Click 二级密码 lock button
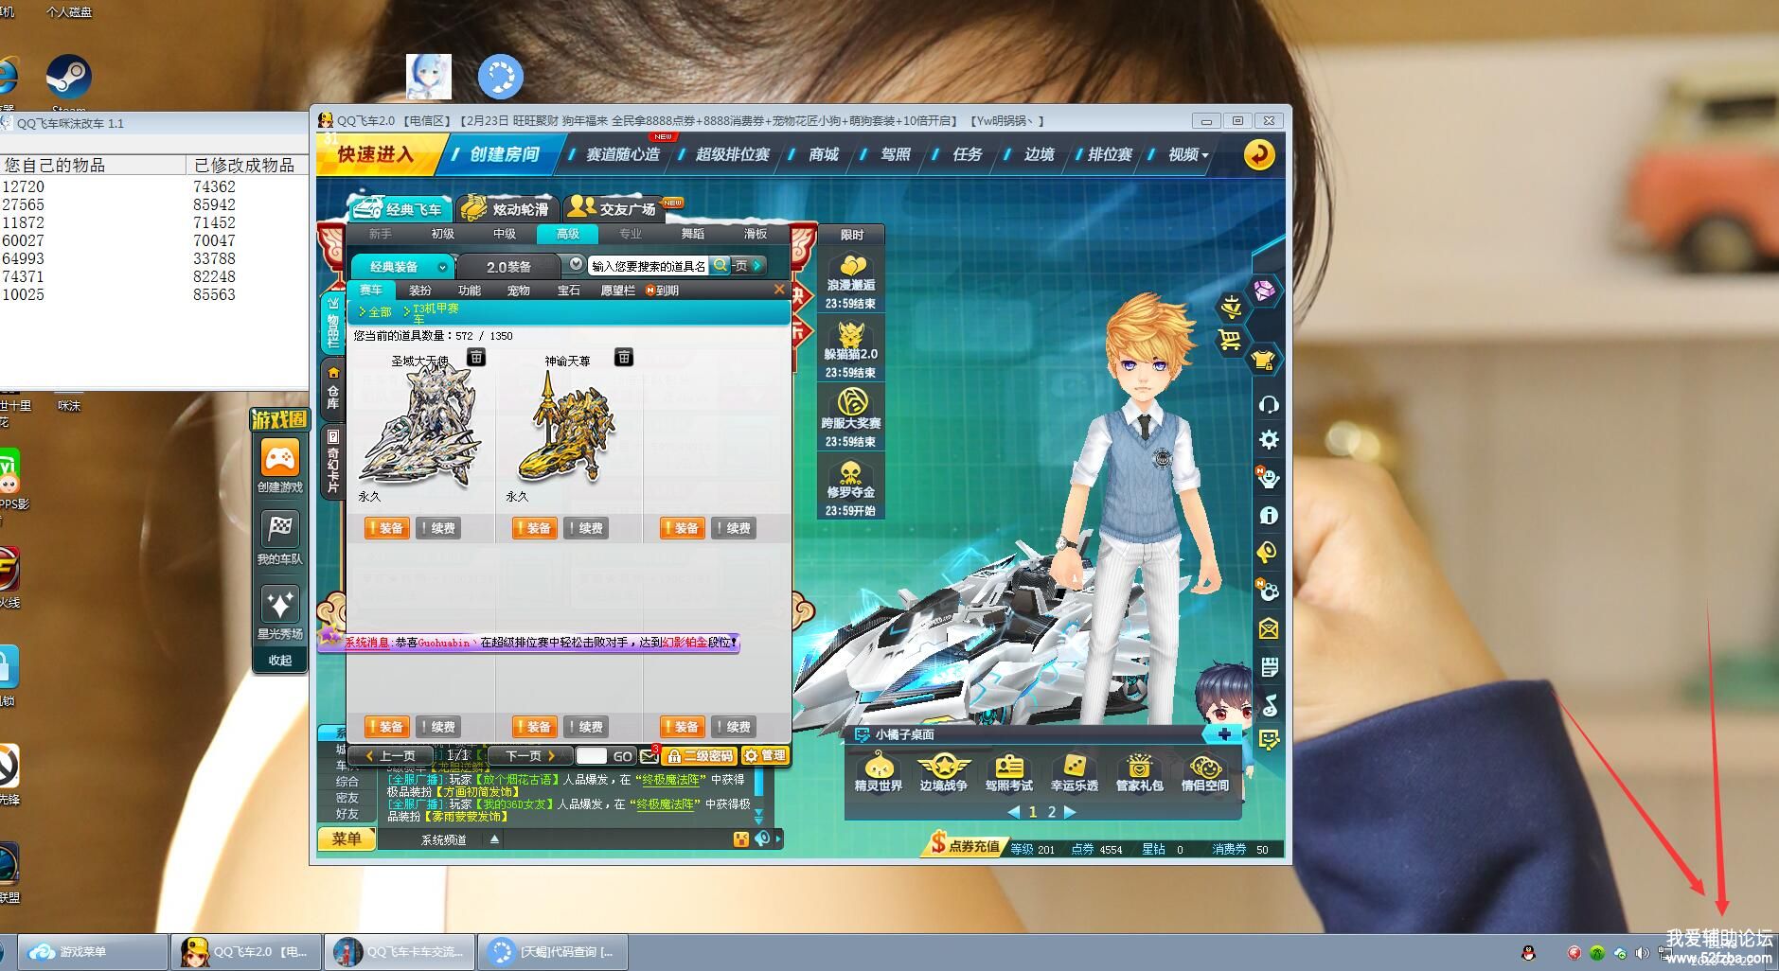The height and width of the screenshot is (971, 1779). coord(699,756)
